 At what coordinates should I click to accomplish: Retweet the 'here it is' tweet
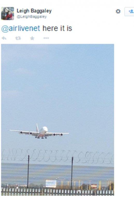18,38
